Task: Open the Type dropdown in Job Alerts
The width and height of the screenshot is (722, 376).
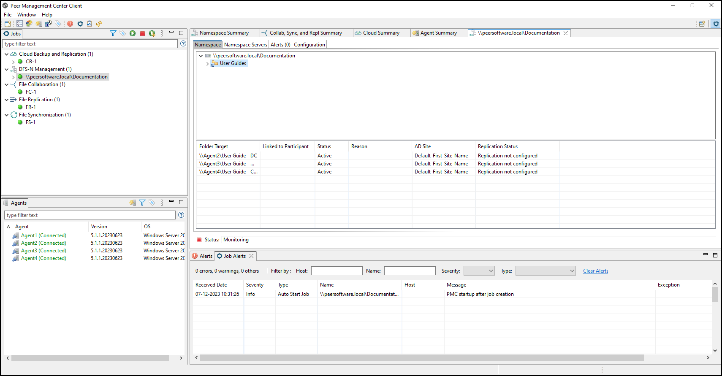Action: click(x=545, y=271)
